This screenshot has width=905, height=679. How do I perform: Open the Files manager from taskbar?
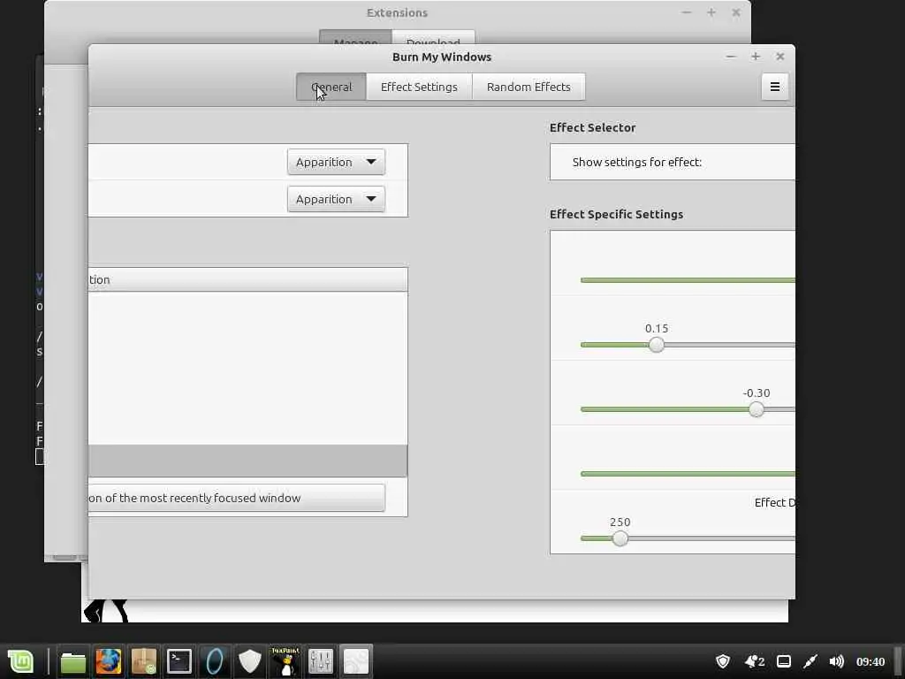[x=73, y=661]
